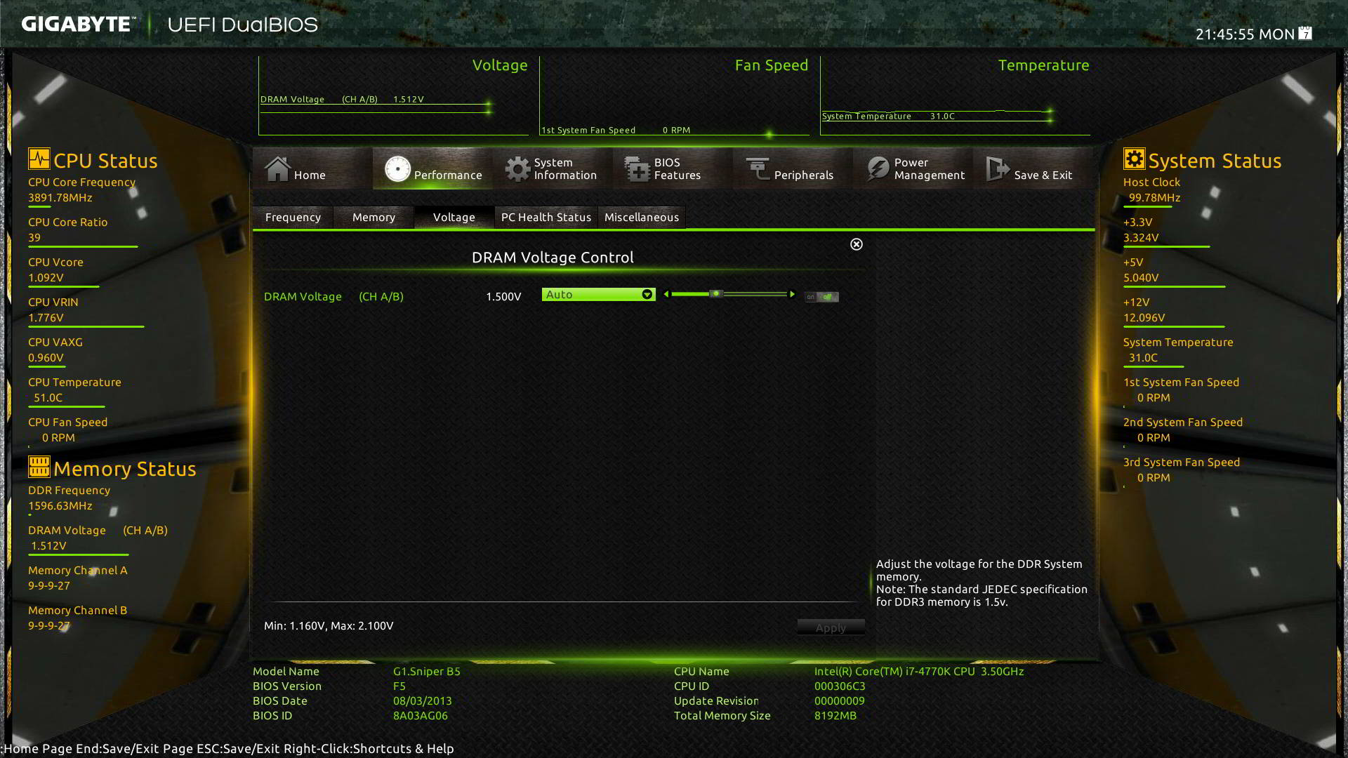Click the Memory Status chip icon
Image resolution: width=1348 pixels, height=758 pixels.
coord(39,467)
